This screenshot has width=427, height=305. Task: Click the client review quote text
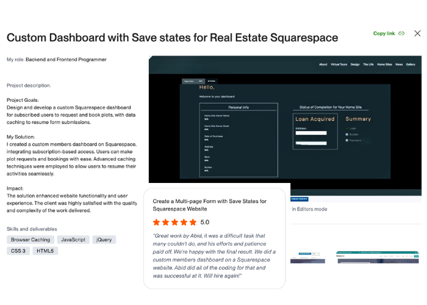point(214,256)
